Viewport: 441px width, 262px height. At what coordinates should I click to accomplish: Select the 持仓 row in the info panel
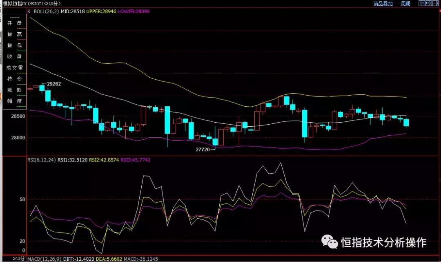[x=14, y=78]
